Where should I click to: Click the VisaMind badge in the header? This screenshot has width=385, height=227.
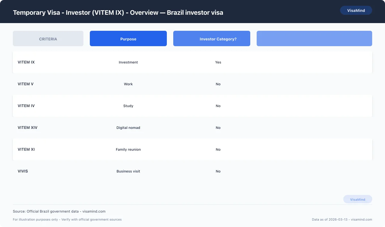(356, 10)
